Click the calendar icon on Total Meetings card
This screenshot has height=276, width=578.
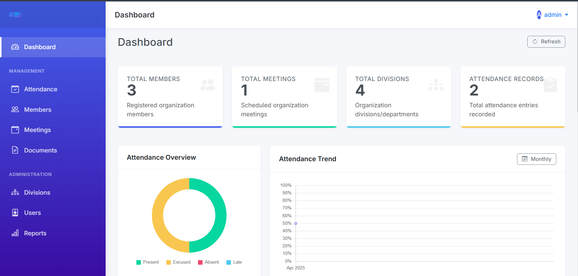(322, 85)
